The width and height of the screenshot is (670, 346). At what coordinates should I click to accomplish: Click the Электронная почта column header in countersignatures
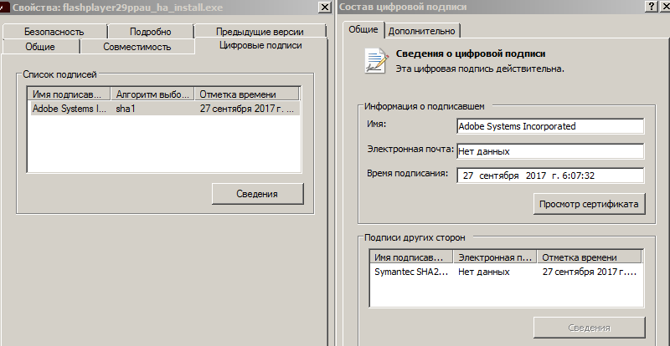495,257
